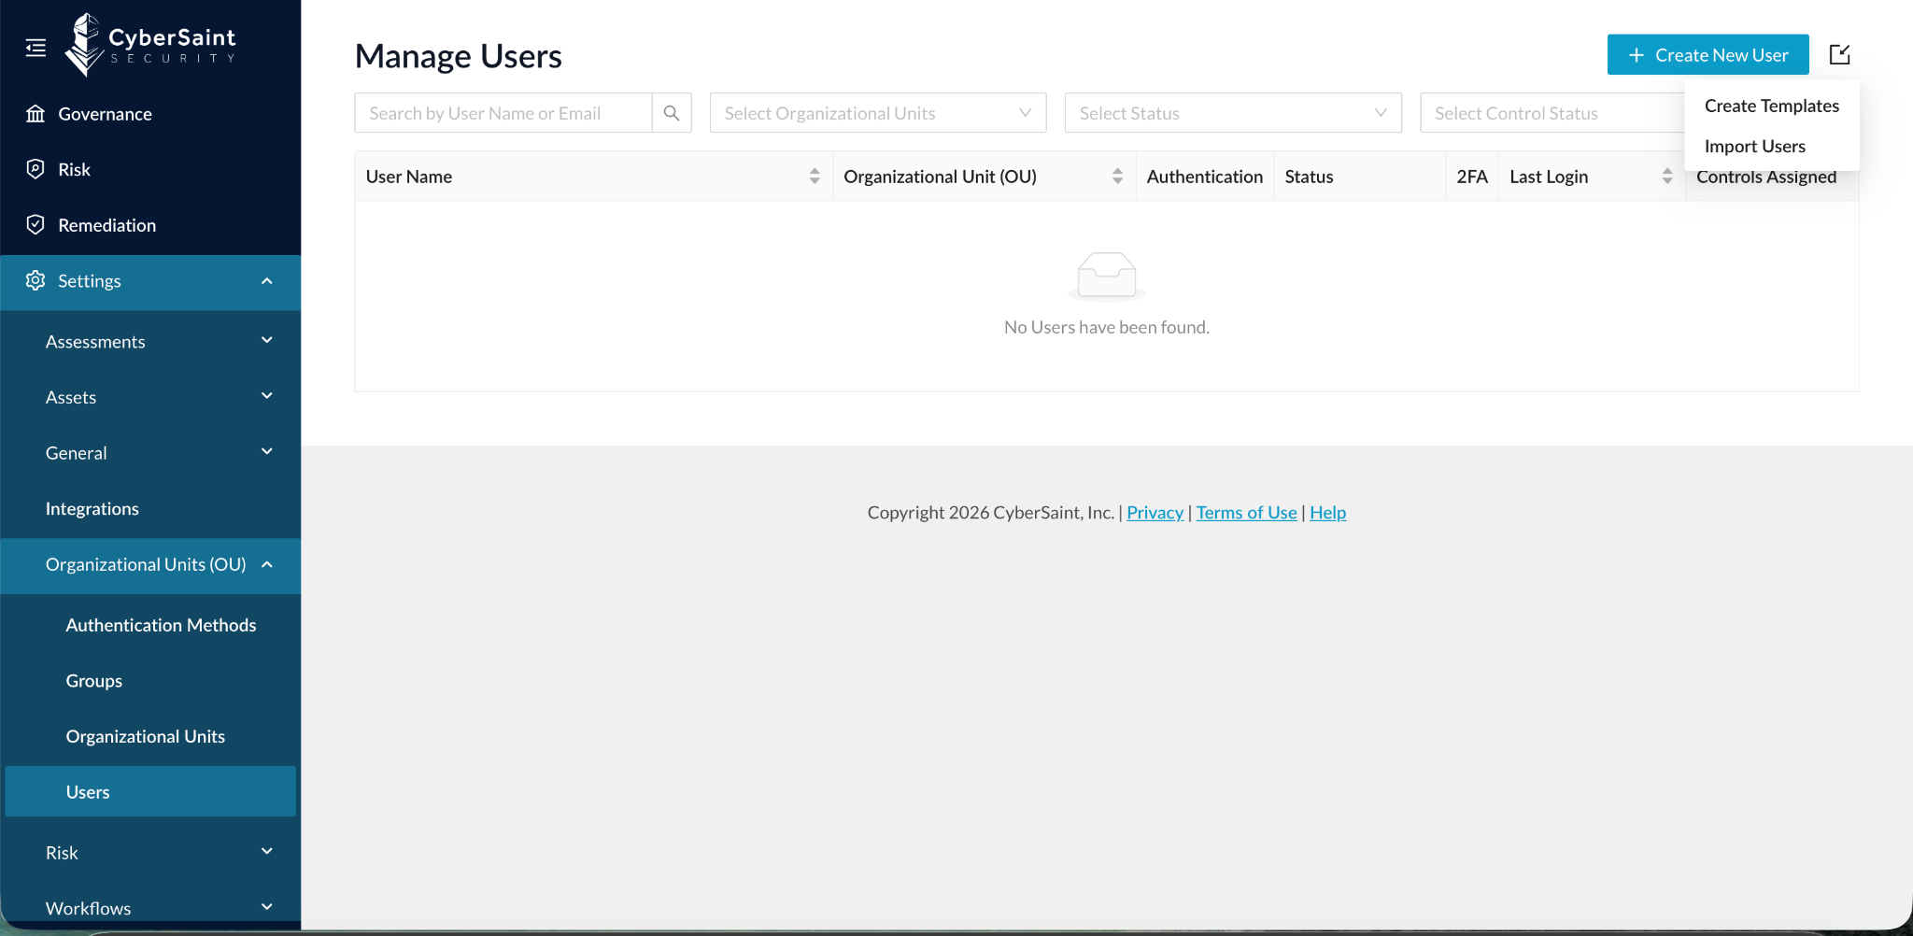The width and height of the screenshot is (1913, 936).
Task: Choose Create Templates from the menu
Action: tap(1771, 106)
